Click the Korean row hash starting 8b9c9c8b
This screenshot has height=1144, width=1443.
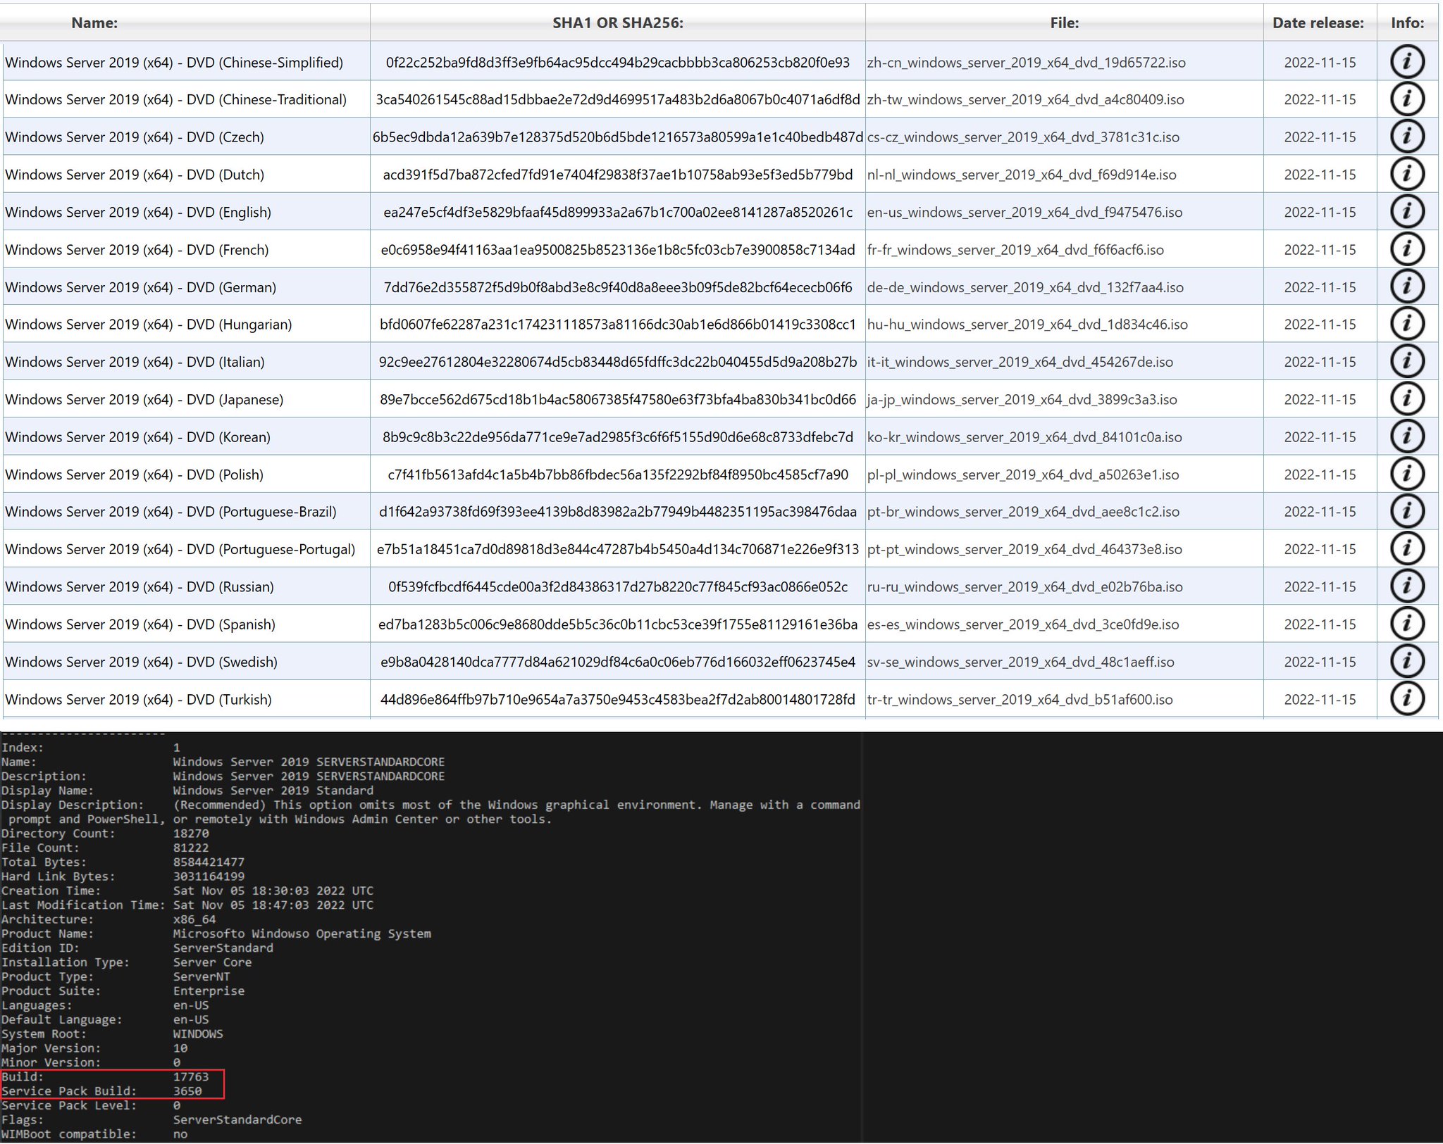point(618,436)
